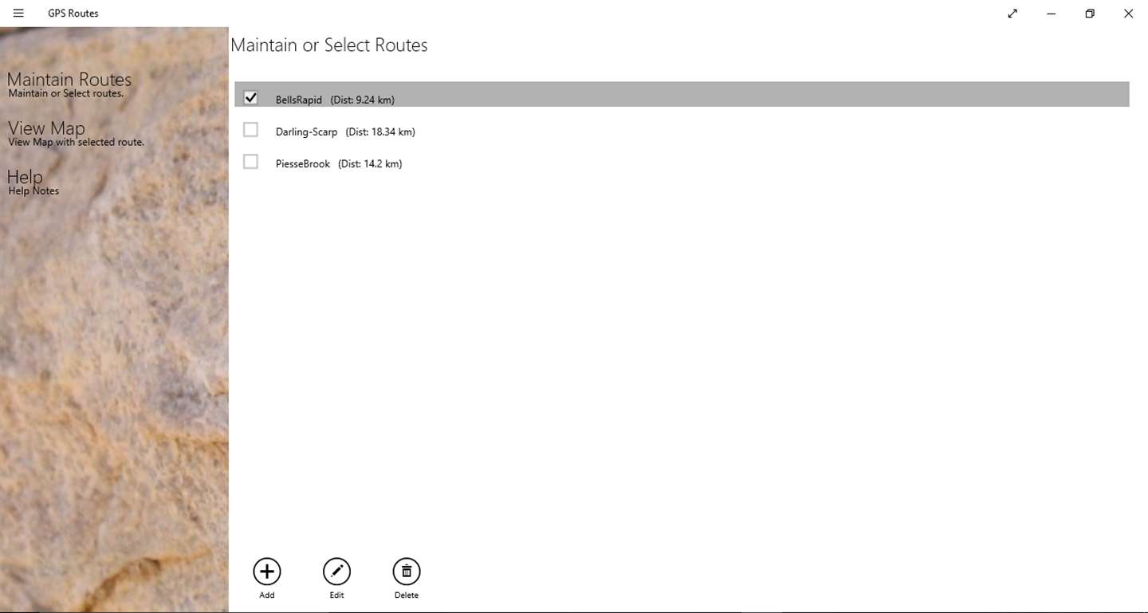Select Darling-Scarp (Dist: 18.34 km) text

tap(345, 132)
